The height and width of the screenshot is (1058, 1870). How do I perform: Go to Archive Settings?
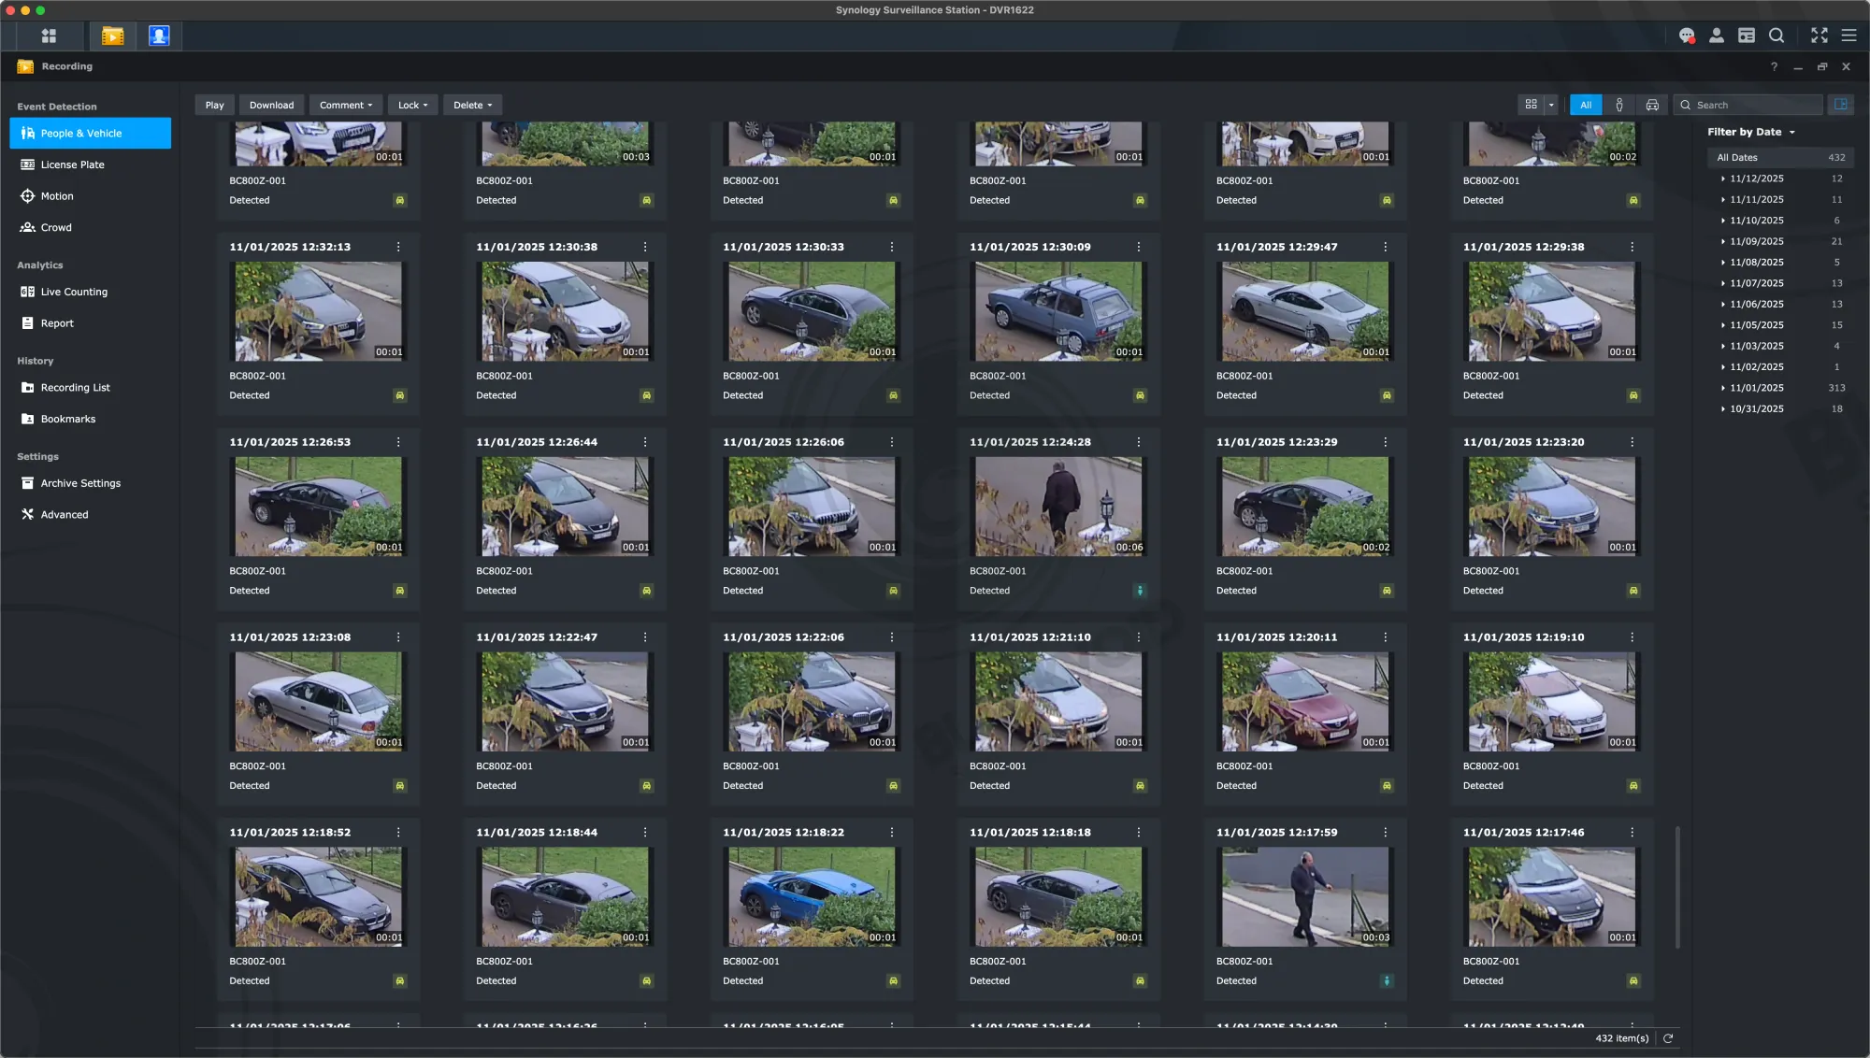[80, 483]
